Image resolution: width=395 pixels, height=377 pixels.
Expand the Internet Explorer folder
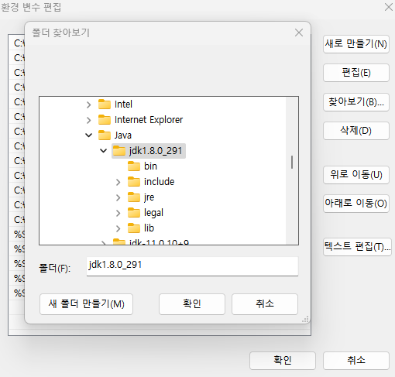89,120
